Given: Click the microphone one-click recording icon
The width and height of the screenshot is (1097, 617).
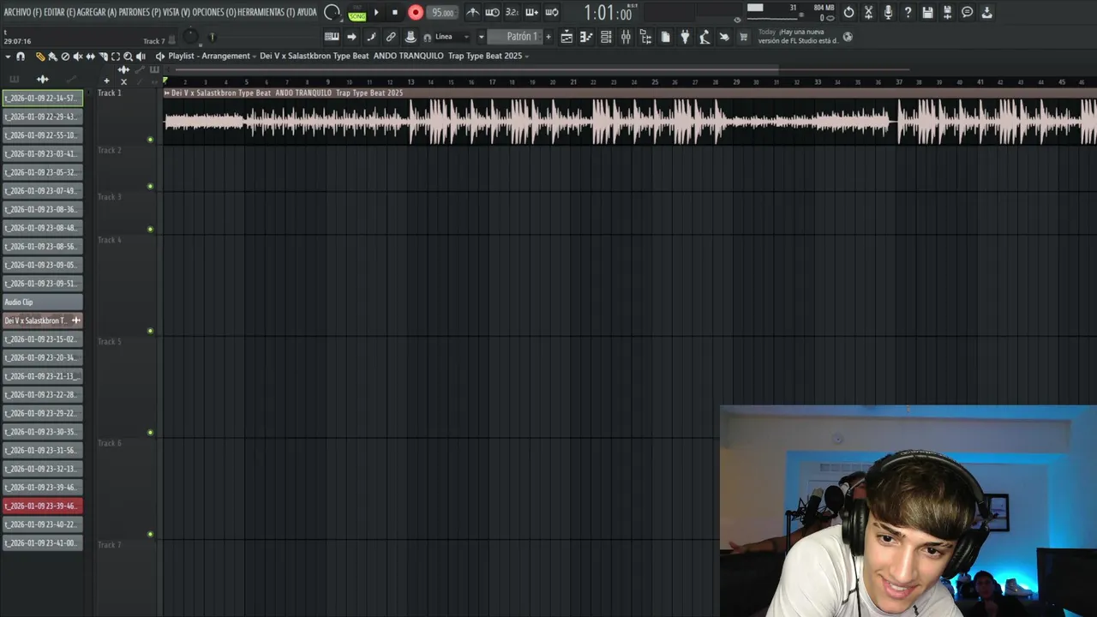Looking at the screenshot, I should [x=888, y=12].
